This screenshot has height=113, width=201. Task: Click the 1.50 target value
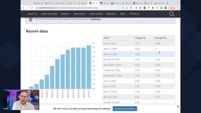click(x=137, y=86)
